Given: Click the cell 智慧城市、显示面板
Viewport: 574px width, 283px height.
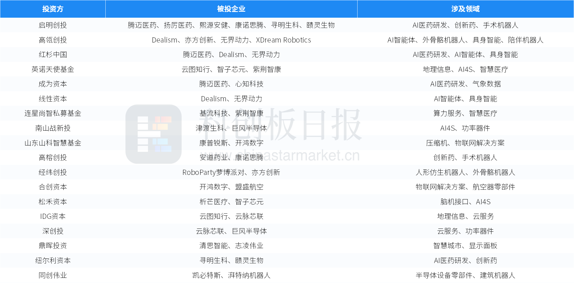Looking at the screenshot, I should click(465, 246).
